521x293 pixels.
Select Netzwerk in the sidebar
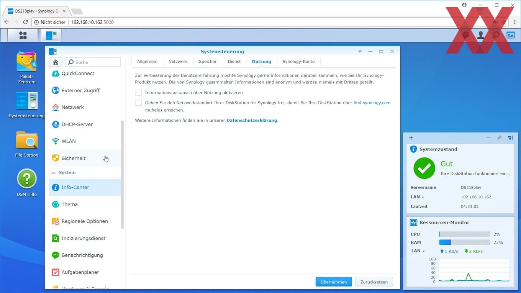coord(85,107)
